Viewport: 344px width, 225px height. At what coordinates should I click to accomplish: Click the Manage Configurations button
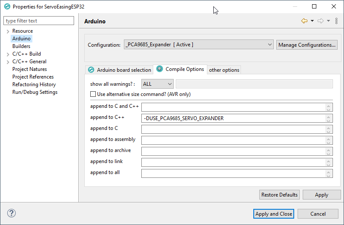click(307, 45)
